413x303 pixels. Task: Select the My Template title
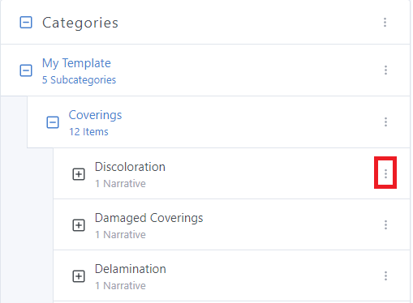coord(76,63)
